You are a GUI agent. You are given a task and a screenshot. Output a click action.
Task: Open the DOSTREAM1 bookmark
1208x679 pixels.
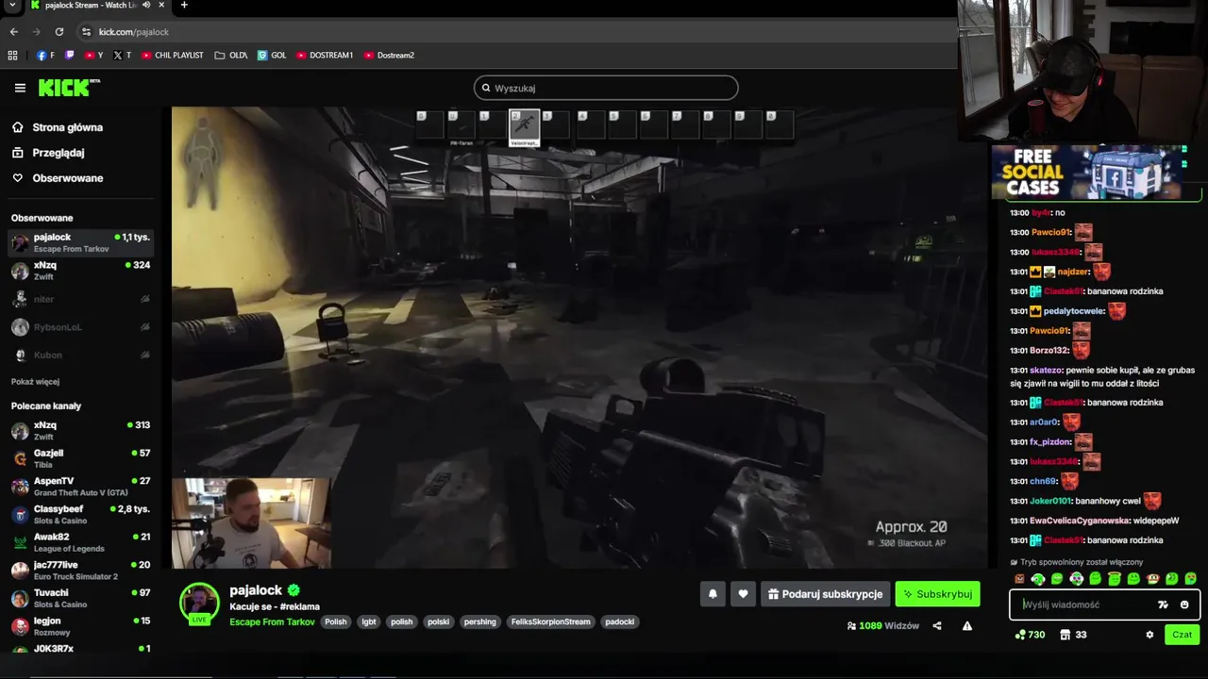point(325,55)
